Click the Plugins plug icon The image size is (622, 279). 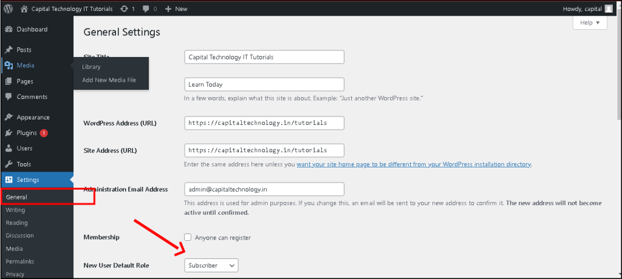point(9,133)
